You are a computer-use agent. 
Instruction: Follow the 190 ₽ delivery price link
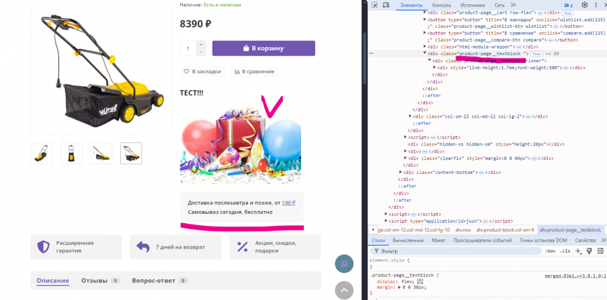point(289,202)
